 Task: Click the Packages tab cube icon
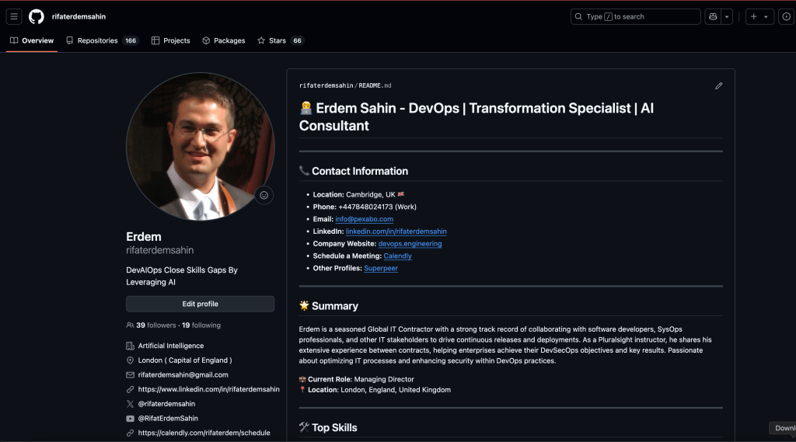point(206,40)
